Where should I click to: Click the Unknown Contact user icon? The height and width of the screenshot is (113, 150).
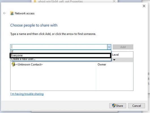coord(13,64)
